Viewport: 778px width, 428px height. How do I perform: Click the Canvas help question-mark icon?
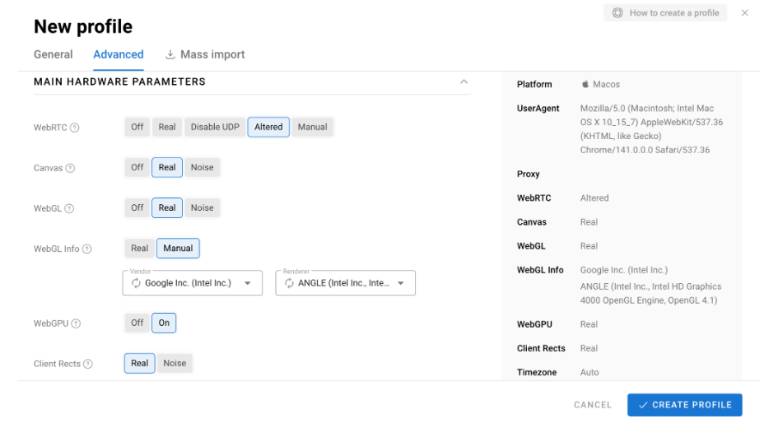pyautogui.click(x=71, y=168)
